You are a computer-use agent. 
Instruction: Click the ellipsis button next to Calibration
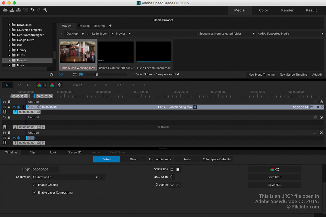coord(102,177)
